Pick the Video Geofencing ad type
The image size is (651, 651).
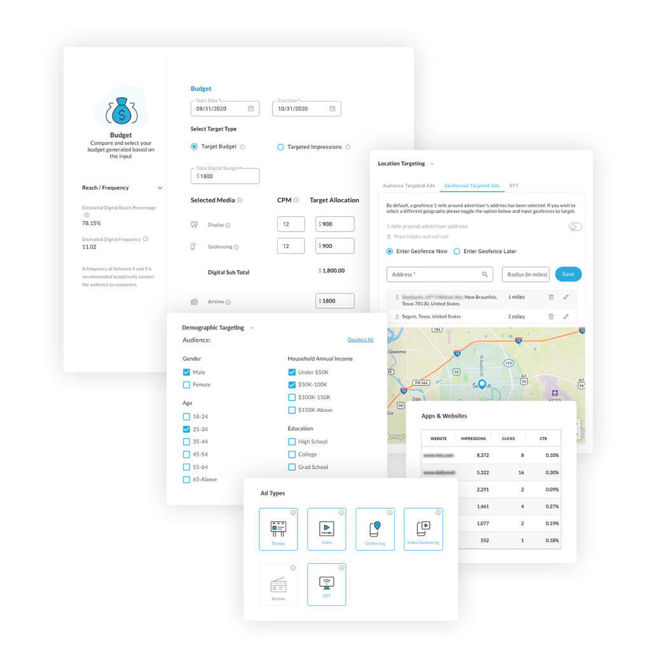[x=423, y=529]
